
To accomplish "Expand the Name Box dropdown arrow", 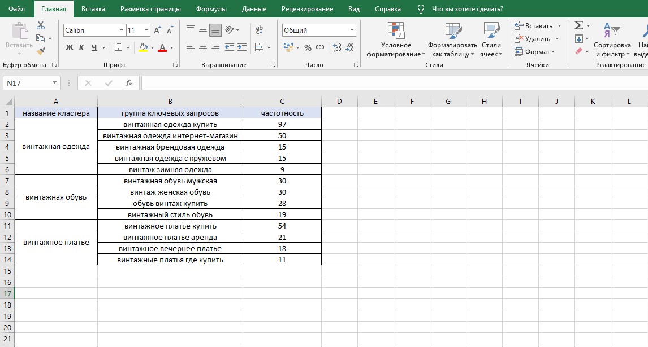I will (54, 83).
